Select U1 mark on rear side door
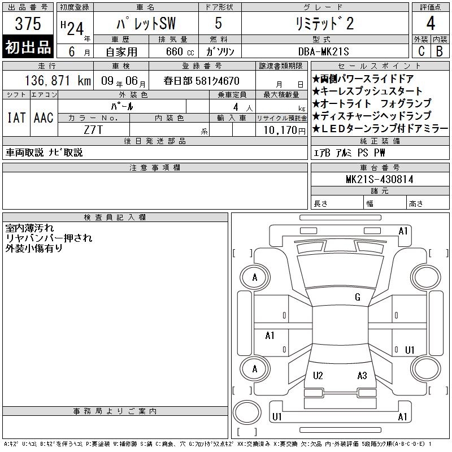This screenshot has height=452, width=452. point(410,350)
